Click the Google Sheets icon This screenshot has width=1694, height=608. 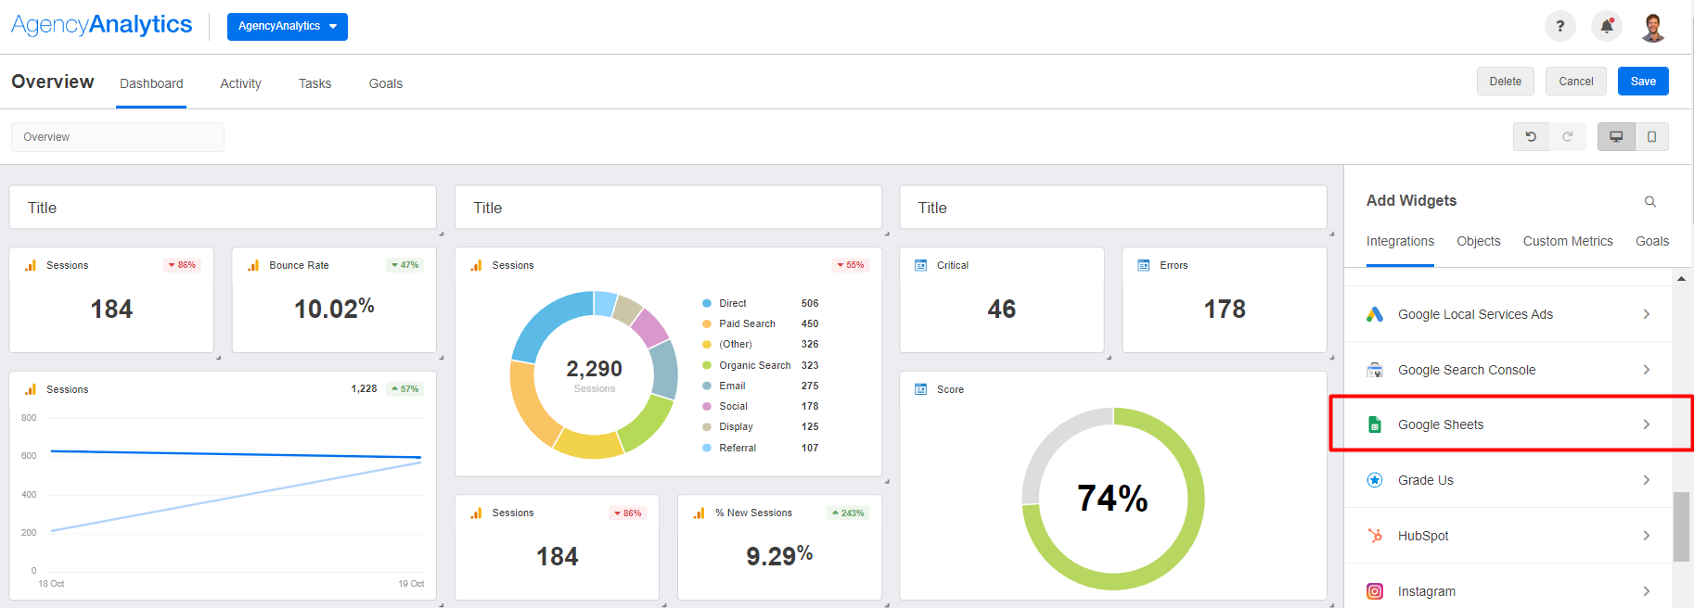(1375, 424)
